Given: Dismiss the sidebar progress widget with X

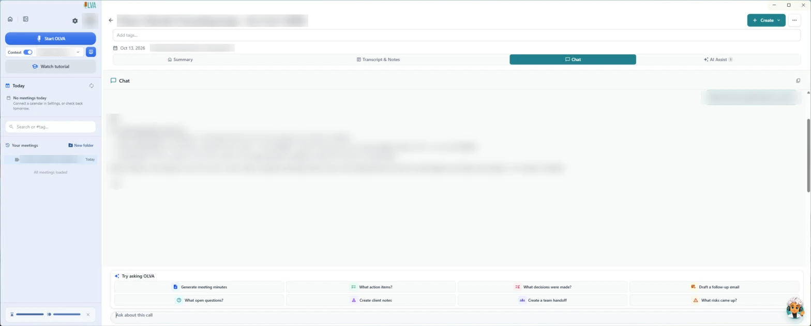Looking at the screenshot, I should tap(88, 314).
